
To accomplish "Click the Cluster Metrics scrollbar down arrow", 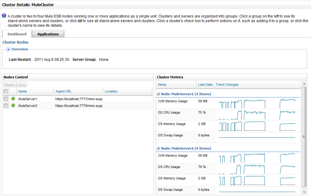I will click(x=304, y=192).
